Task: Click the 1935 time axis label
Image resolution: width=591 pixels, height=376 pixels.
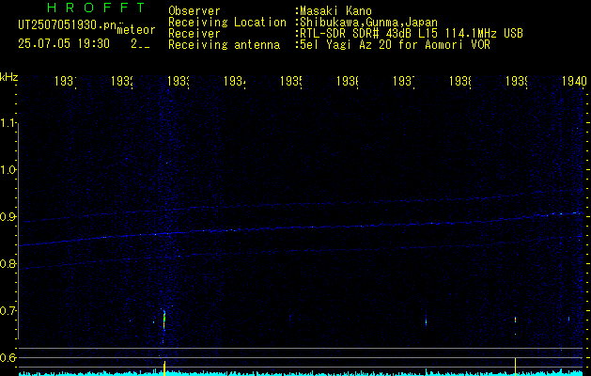Action: (291, 81)
